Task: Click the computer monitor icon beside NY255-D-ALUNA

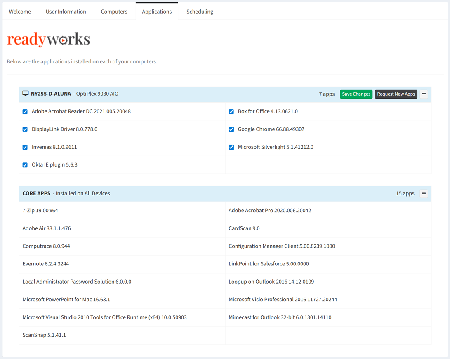Action: [x=26, y=94]
